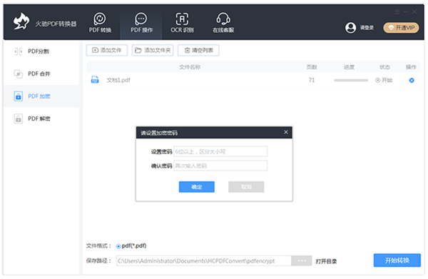
Task: Click the PDF merge icon in sidebar
Action: 18,73
